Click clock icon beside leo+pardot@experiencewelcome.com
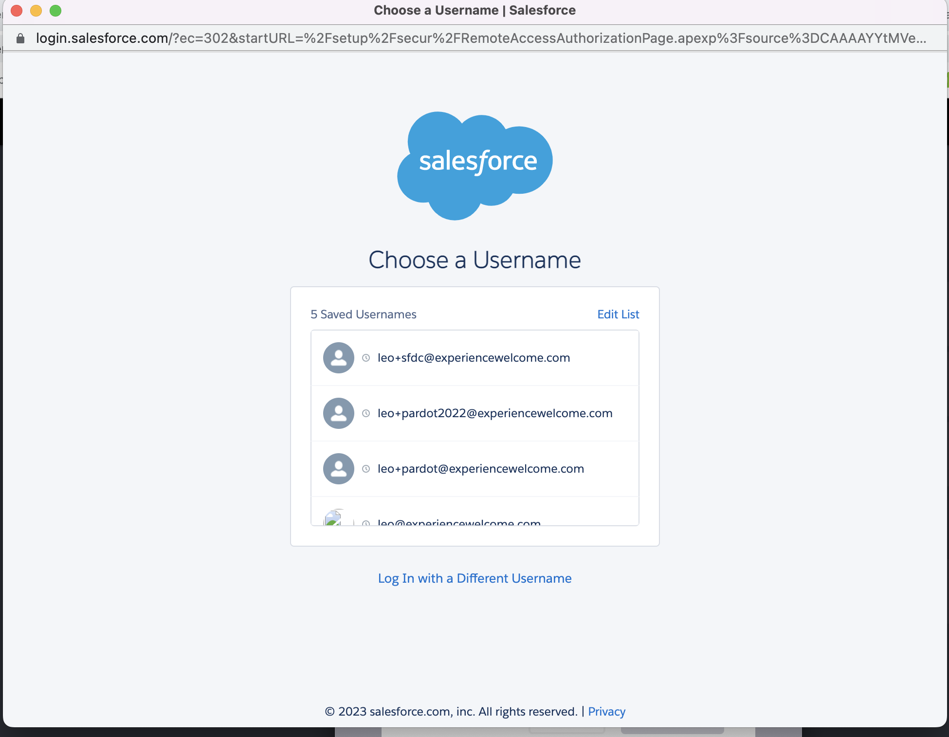The height and width of the screenshot is (737, 949). click(366, 469)
